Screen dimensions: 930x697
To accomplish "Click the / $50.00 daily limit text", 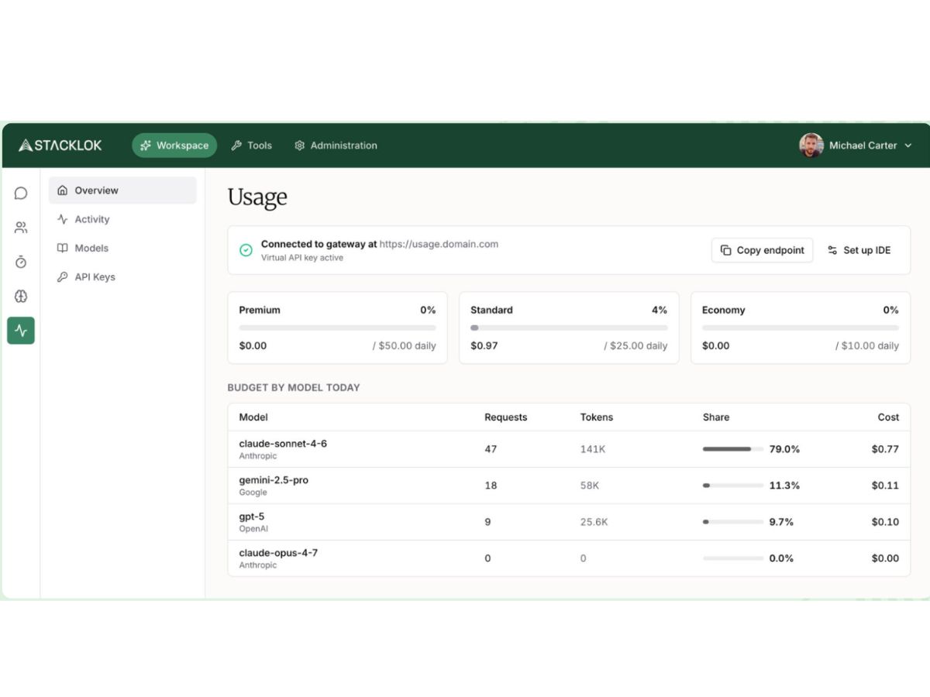I will (404, 345).
